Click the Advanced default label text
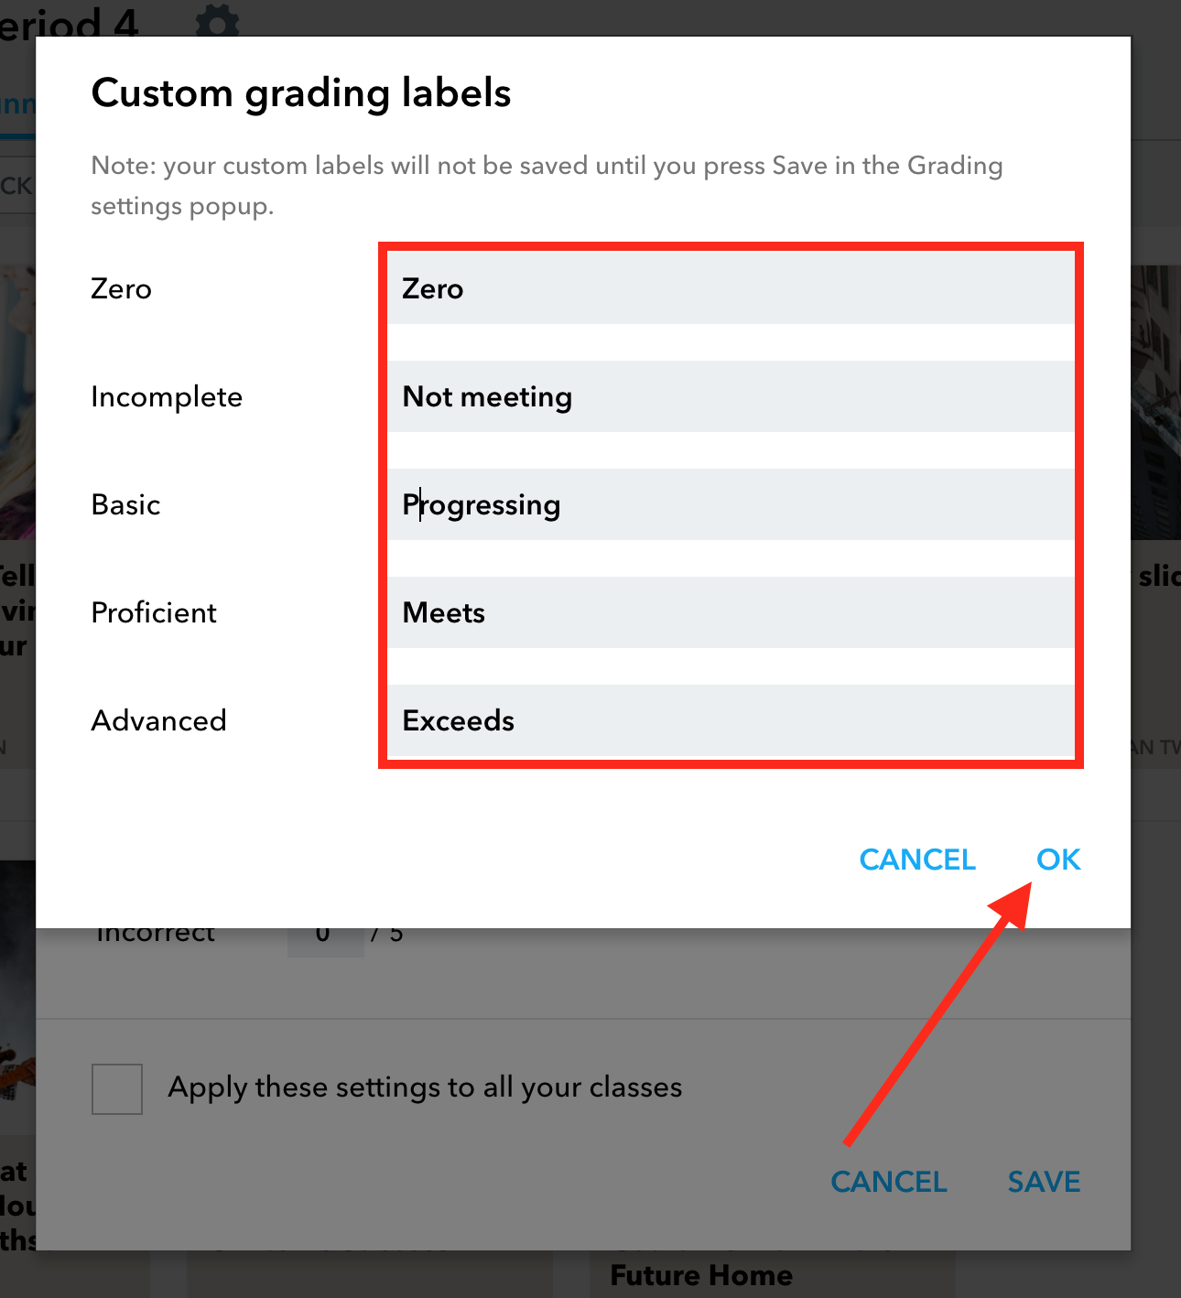 click(158, 720)
